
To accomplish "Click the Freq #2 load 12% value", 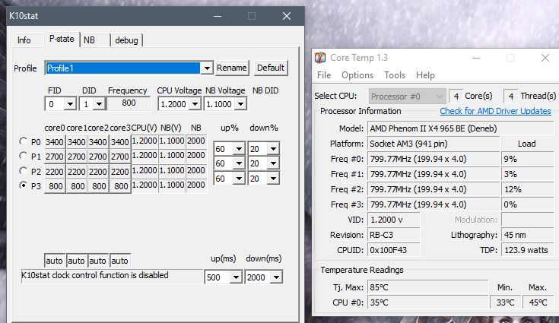I will click(527, 189).
